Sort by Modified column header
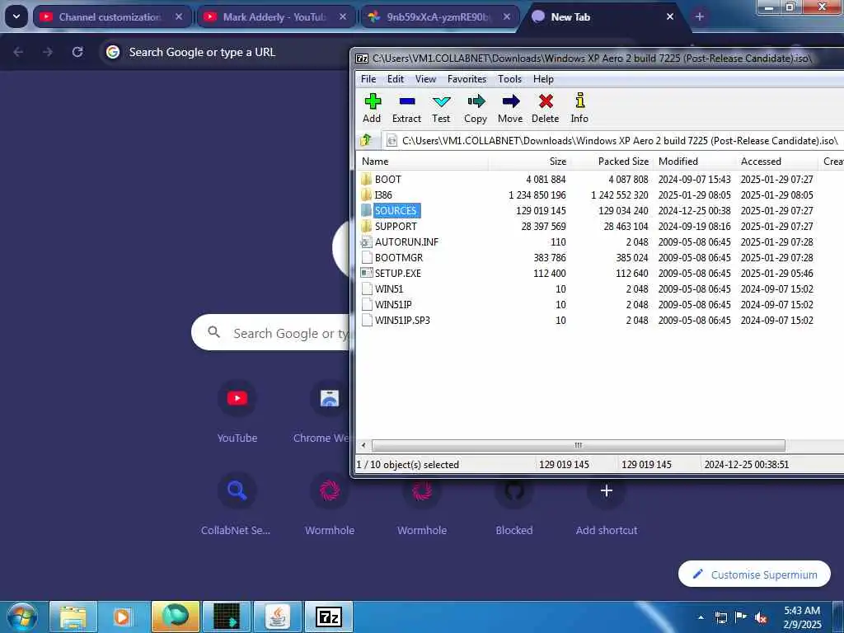Viewport: 844px width, 633px height. 694,162
